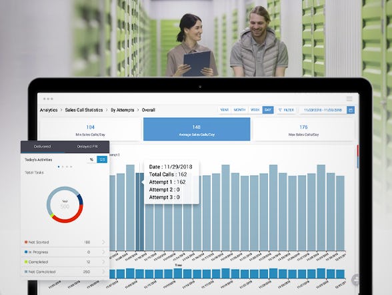Click the Not Started legend row
Image resolution: width=392 pixels, height=295 pixels.
coord(65,242)
